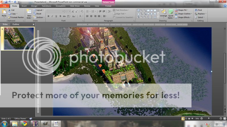Add a New Slide
The height and width of the screenshot is (127, 227).
[29, 14]
